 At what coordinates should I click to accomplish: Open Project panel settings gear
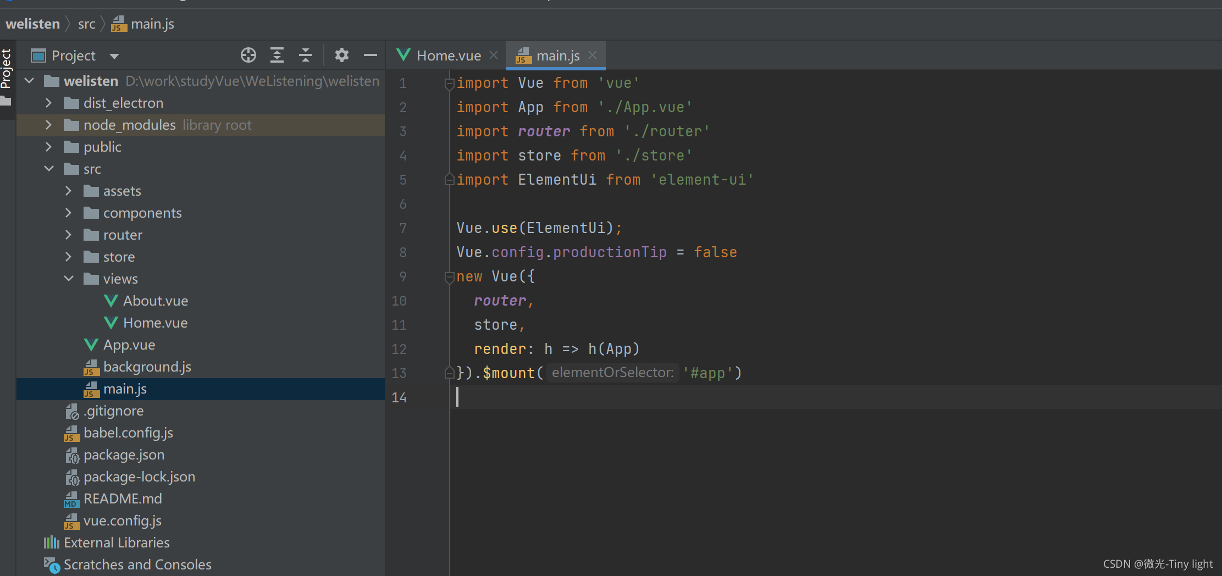click(x=341, y=55)
